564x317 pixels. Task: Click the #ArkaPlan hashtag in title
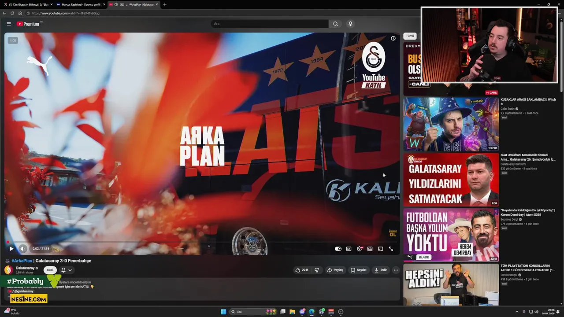[x=22, y=261]
